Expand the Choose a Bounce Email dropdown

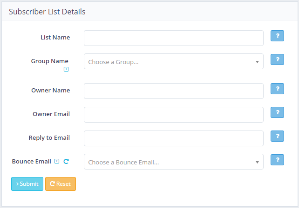pos(173,162)
